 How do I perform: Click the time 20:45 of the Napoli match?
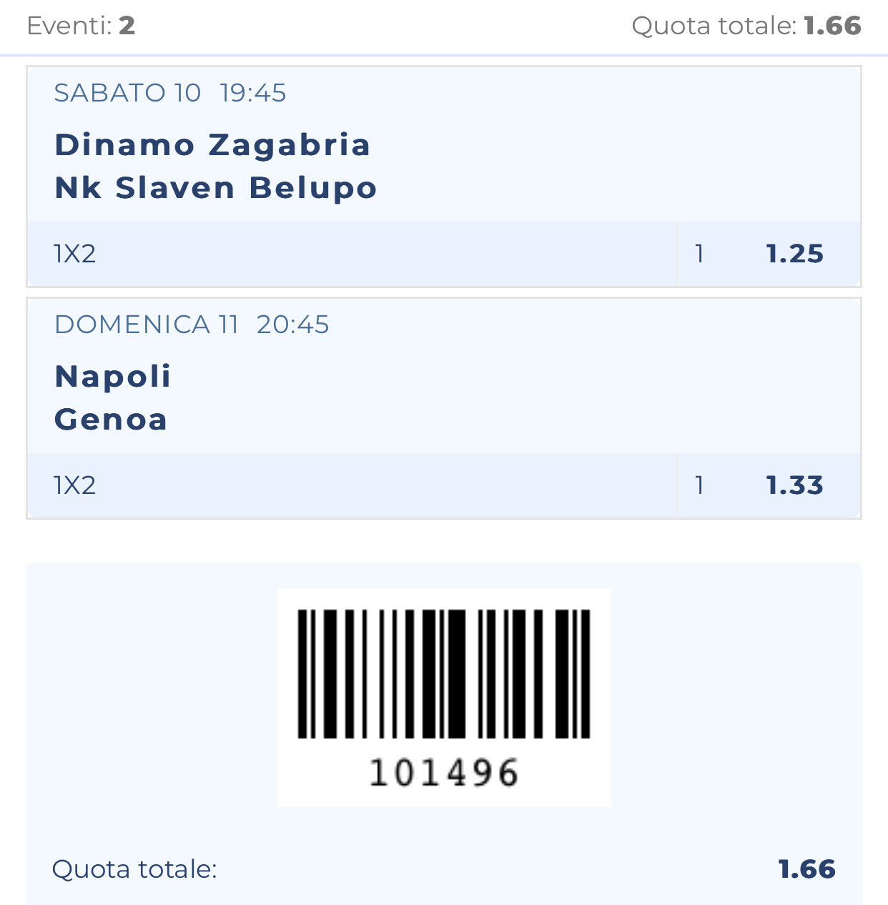(292, 325)
